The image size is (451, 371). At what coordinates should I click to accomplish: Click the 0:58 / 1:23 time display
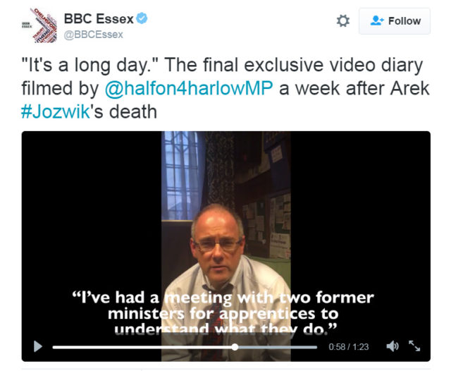349,346
